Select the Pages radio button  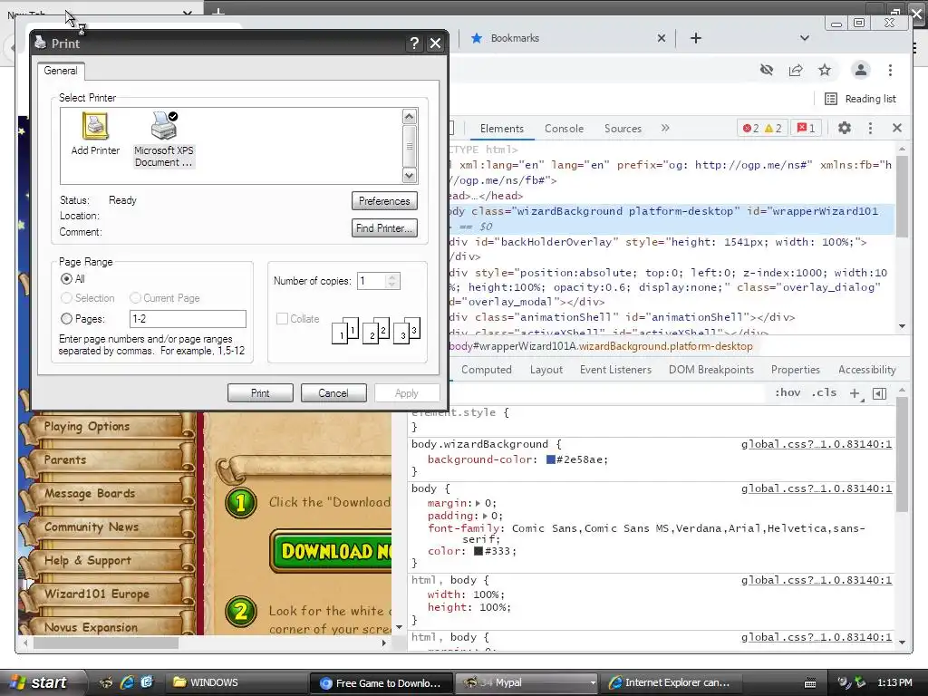tap(66, 319)
